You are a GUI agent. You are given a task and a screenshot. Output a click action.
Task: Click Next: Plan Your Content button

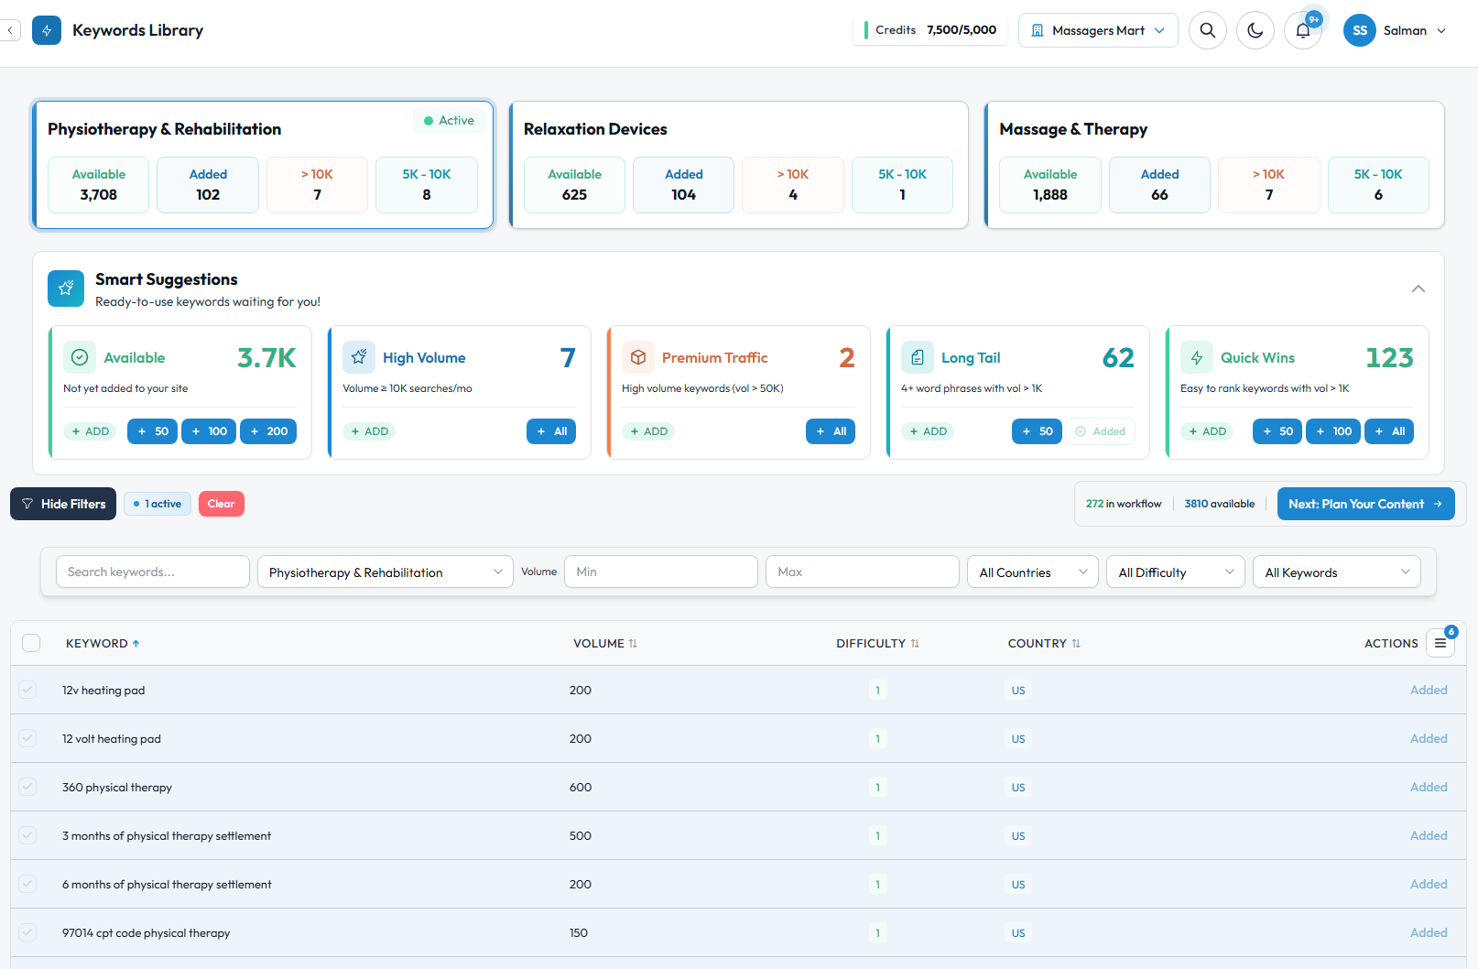point(1364,504)
